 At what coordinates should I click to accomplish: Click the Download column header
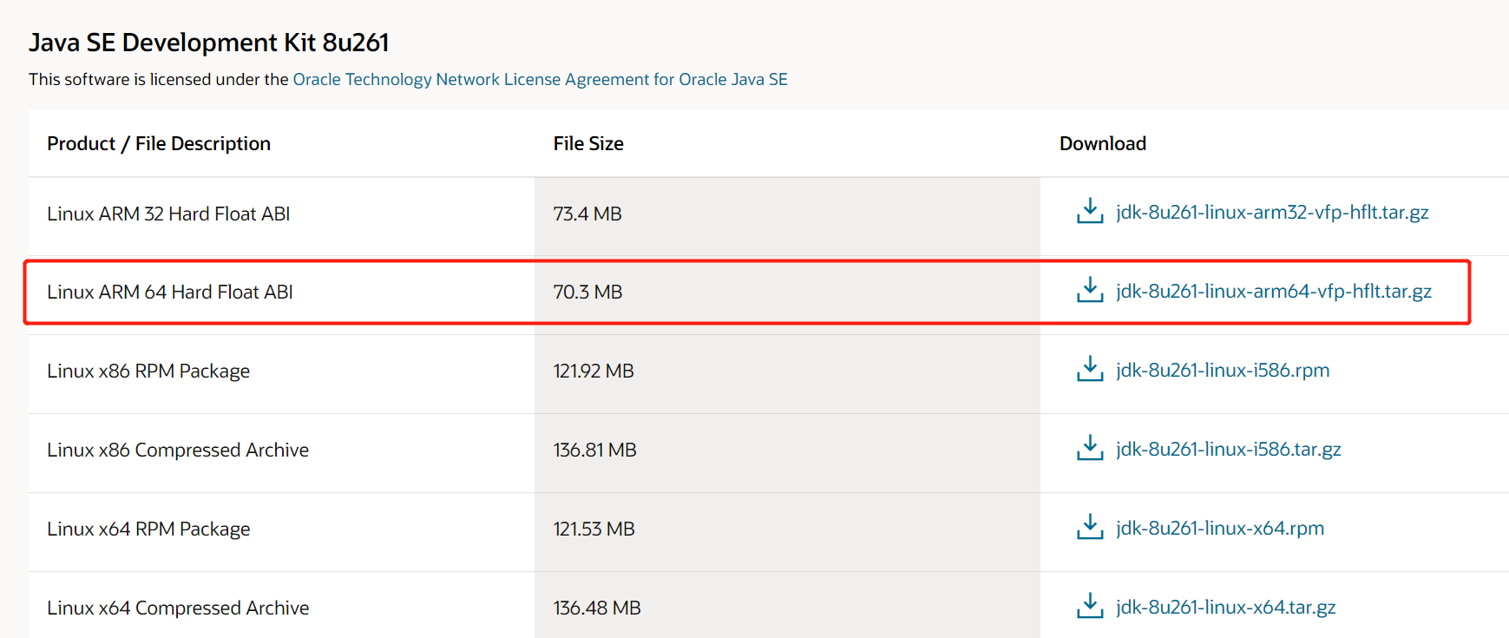point(1103,144)
